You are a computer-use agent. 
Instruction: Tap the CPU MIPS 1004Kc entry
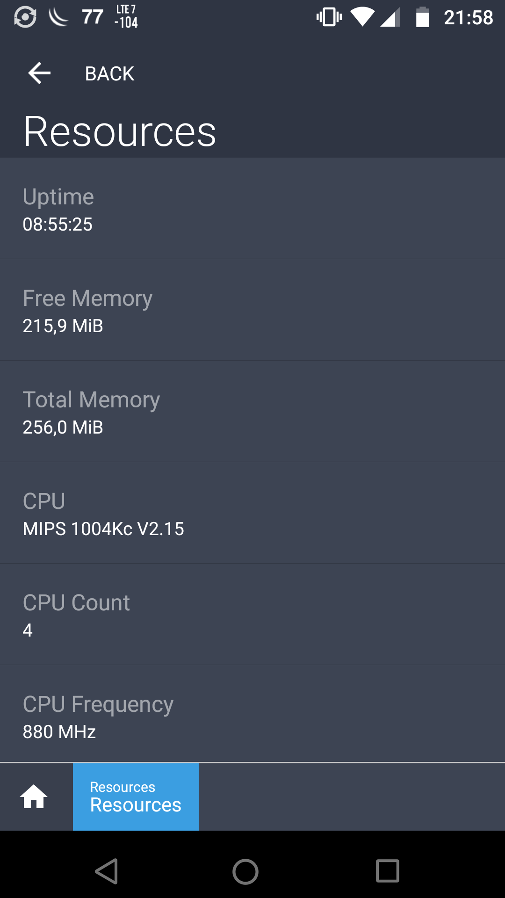[252, 514]
